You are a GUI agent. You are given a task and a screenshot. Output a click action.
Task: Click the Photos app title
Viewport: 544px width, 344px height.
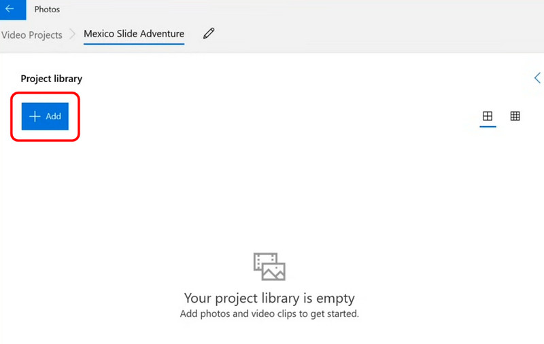tap(47, 9)
